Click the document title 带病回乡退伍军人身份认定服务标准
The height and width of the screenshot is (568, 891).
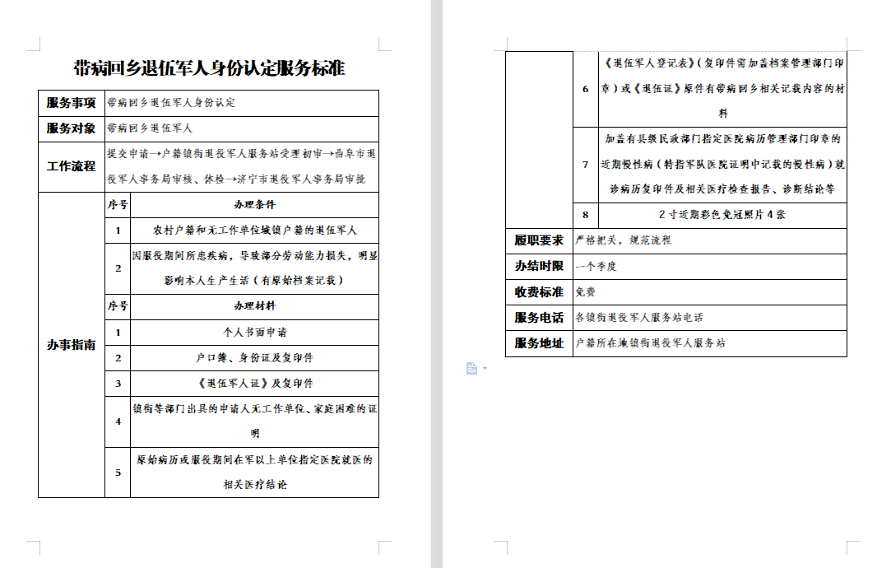209,68
